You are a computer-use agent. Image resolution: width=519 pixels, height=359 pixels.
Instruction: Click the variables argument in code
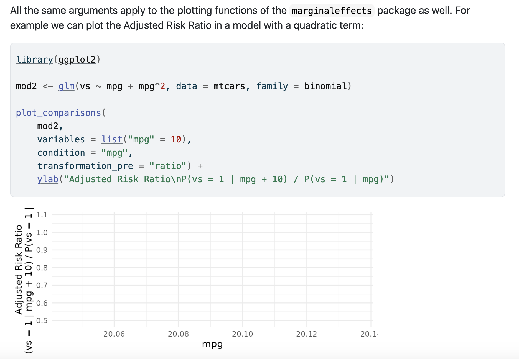click(61, 139)
